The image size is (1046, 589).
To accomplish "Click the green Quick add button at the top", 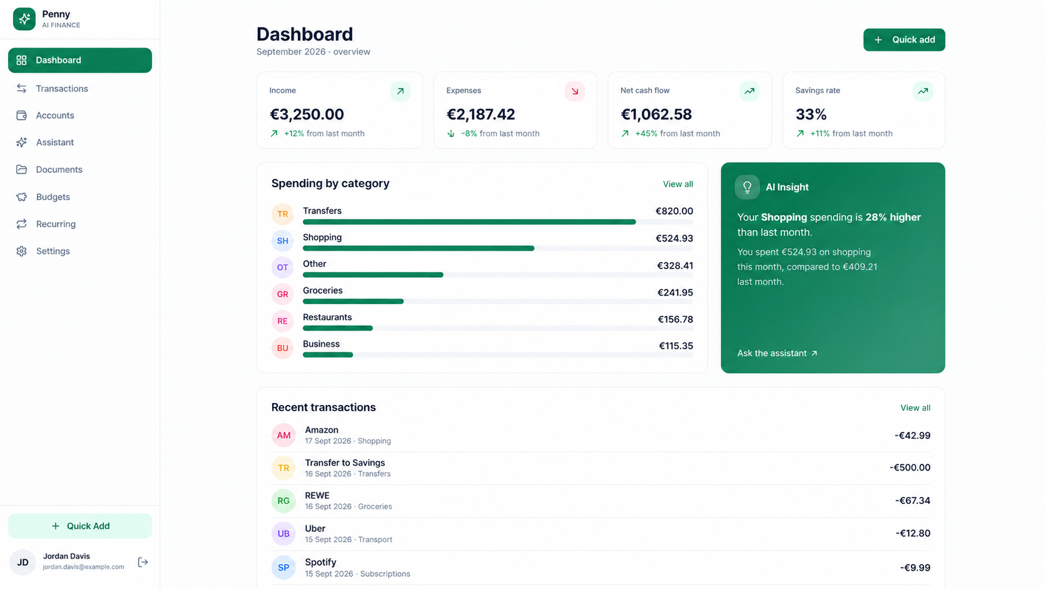I will pyautogui.click(x=904, y=40).
